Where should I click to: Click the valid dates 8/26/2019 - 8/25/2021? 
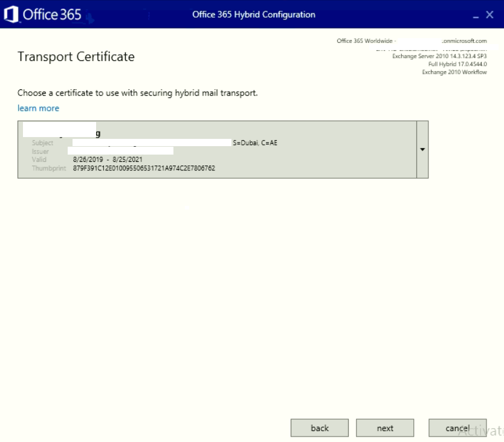pos(108,159)
